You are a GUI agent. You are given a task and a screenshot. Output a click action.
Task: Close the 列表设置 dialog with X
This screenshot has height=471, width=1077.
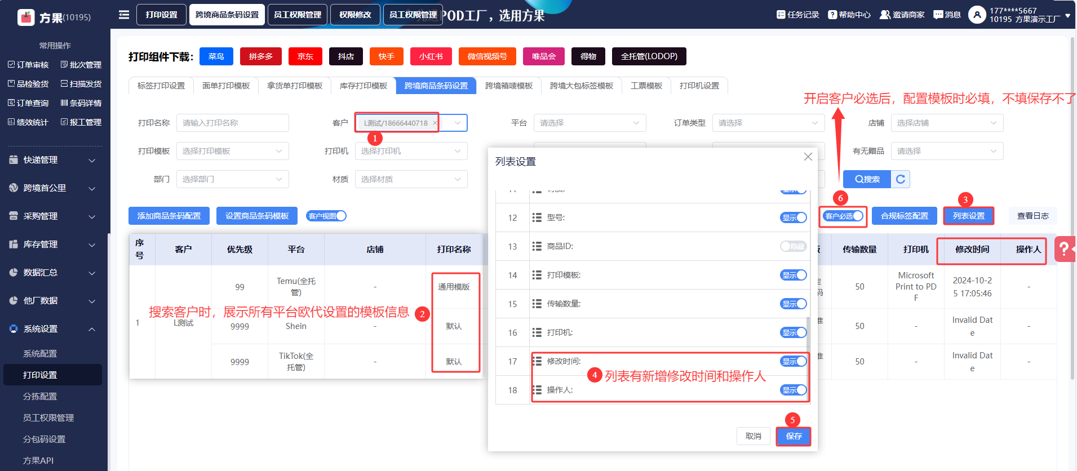tap(808, 157)
